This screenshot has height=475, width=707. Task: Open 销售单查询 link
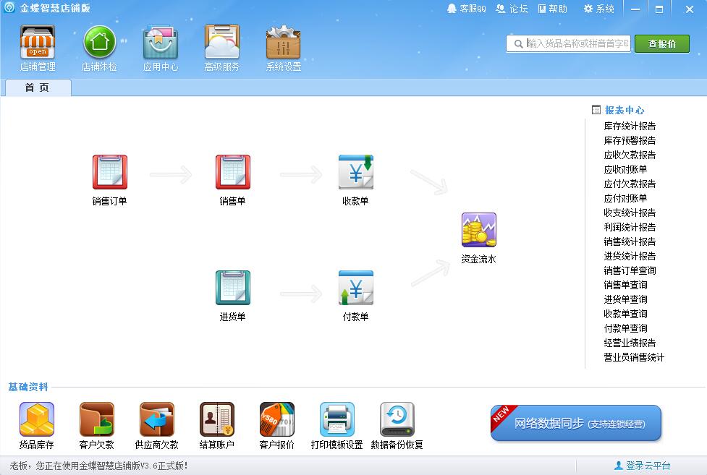[625, 285]
